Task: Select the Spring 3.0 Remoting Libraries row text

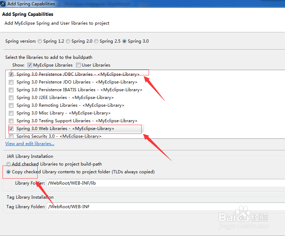Action: pos(70,105)
